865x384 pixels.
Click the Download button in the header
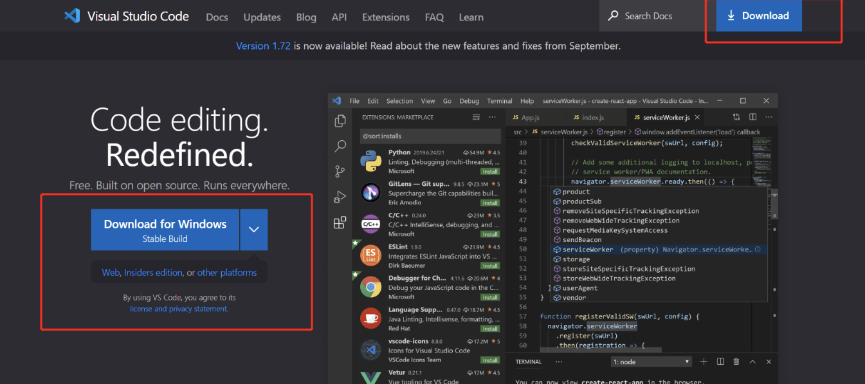(x=759, y=15)
